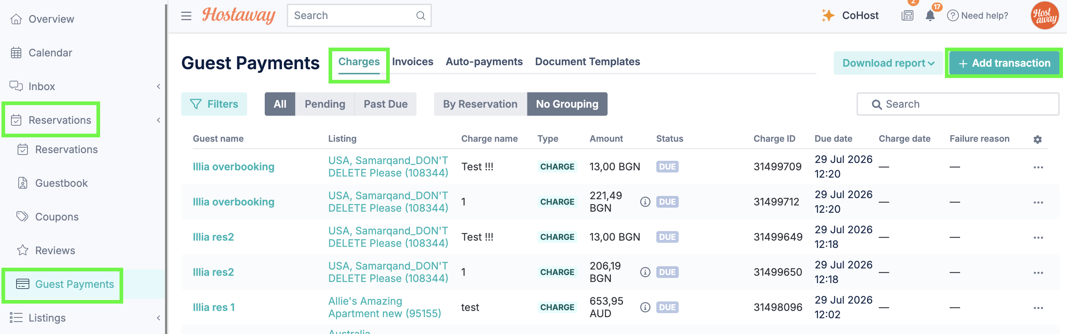
Task: Open the Download report dropdown
Action: (x=888, y=63)
